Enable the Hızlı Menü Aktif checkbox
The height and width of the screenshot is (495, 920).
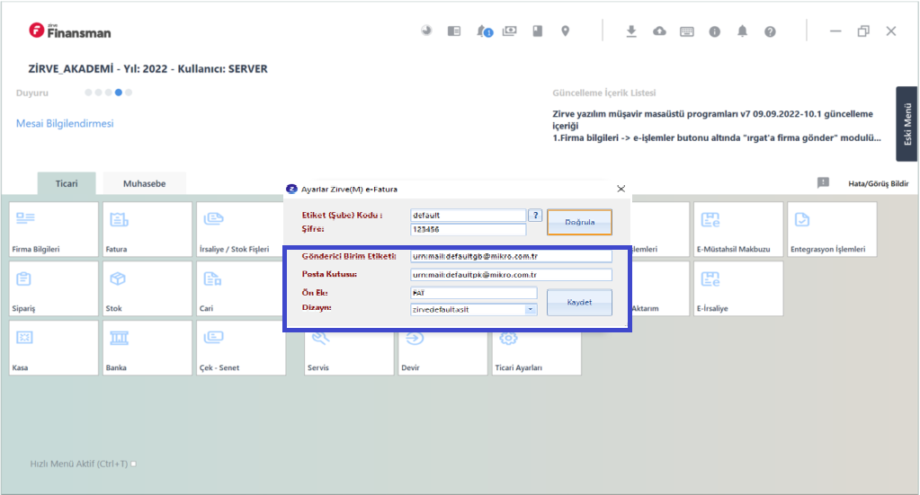[x=134, y=464]
